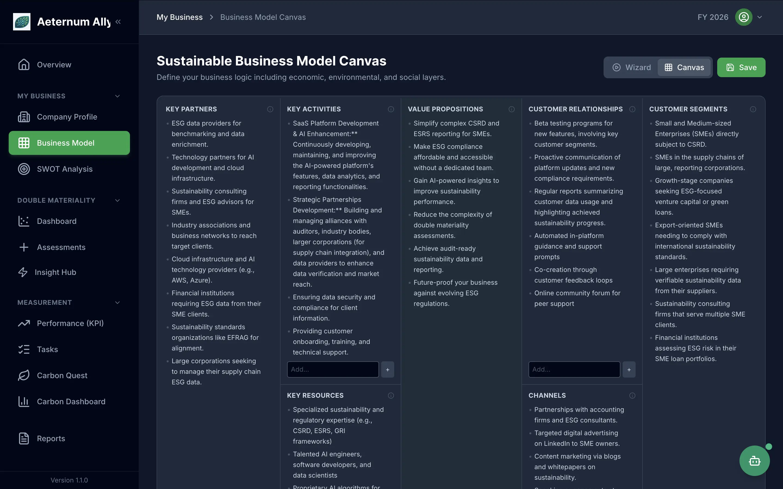Click the Tasks checklist icon

(x=24, y=349)
